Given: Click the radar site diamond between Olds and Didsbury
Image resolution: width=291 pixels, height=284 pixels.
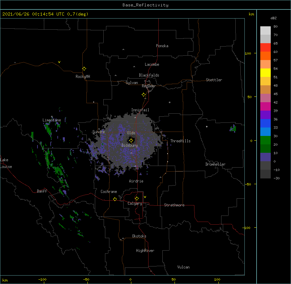Looking at the screenshot, I should (131, 141).
